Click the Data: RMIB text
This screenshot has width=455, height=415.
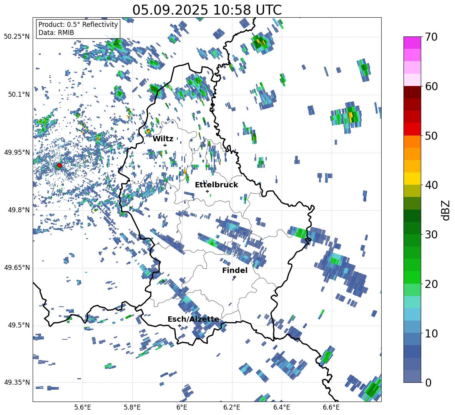(56, 33)
